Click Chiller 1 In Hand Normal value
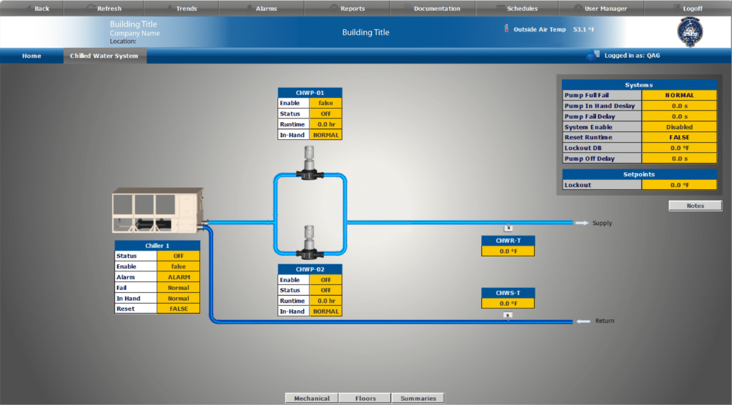Image resolution: width=732 pixels, height=405 pixels. (x=178, y=299)
